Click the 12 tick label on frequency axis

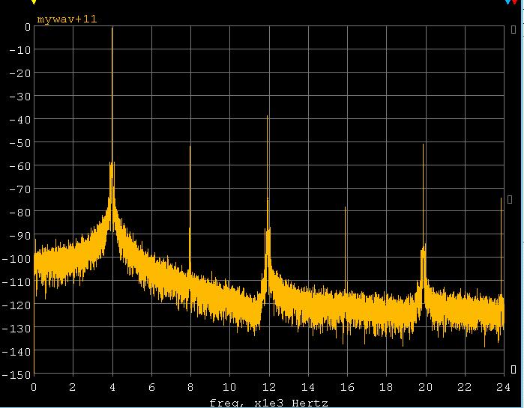269,387
